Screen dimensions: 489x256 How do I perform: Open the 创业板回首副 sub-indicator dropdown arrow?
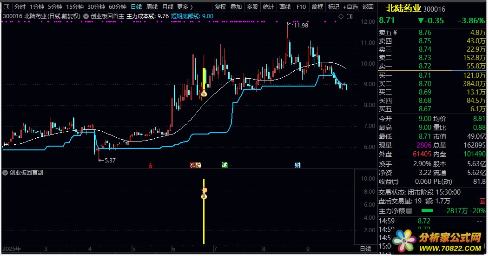(x=6, y=173)
